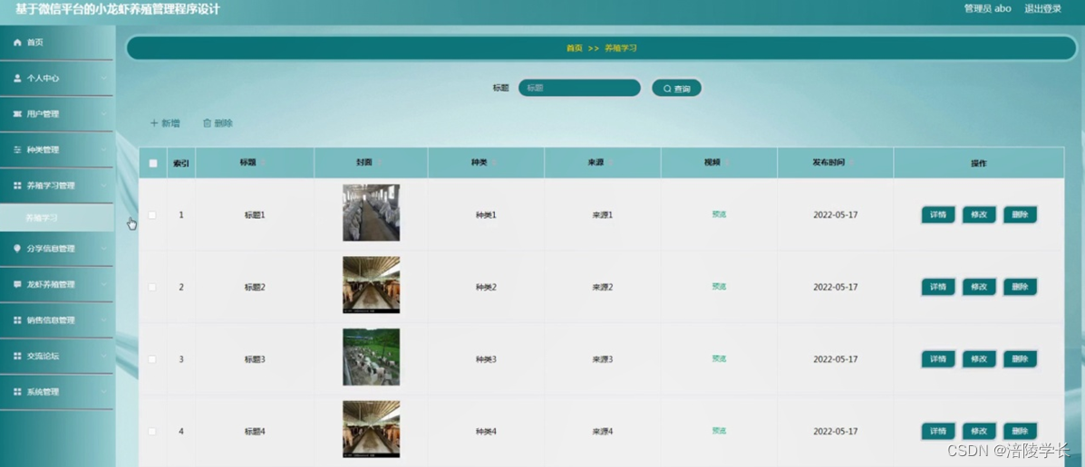Click 预览 video link in row 标题3
Viewport: 1085px width, 467px height.
coord(719,359)
